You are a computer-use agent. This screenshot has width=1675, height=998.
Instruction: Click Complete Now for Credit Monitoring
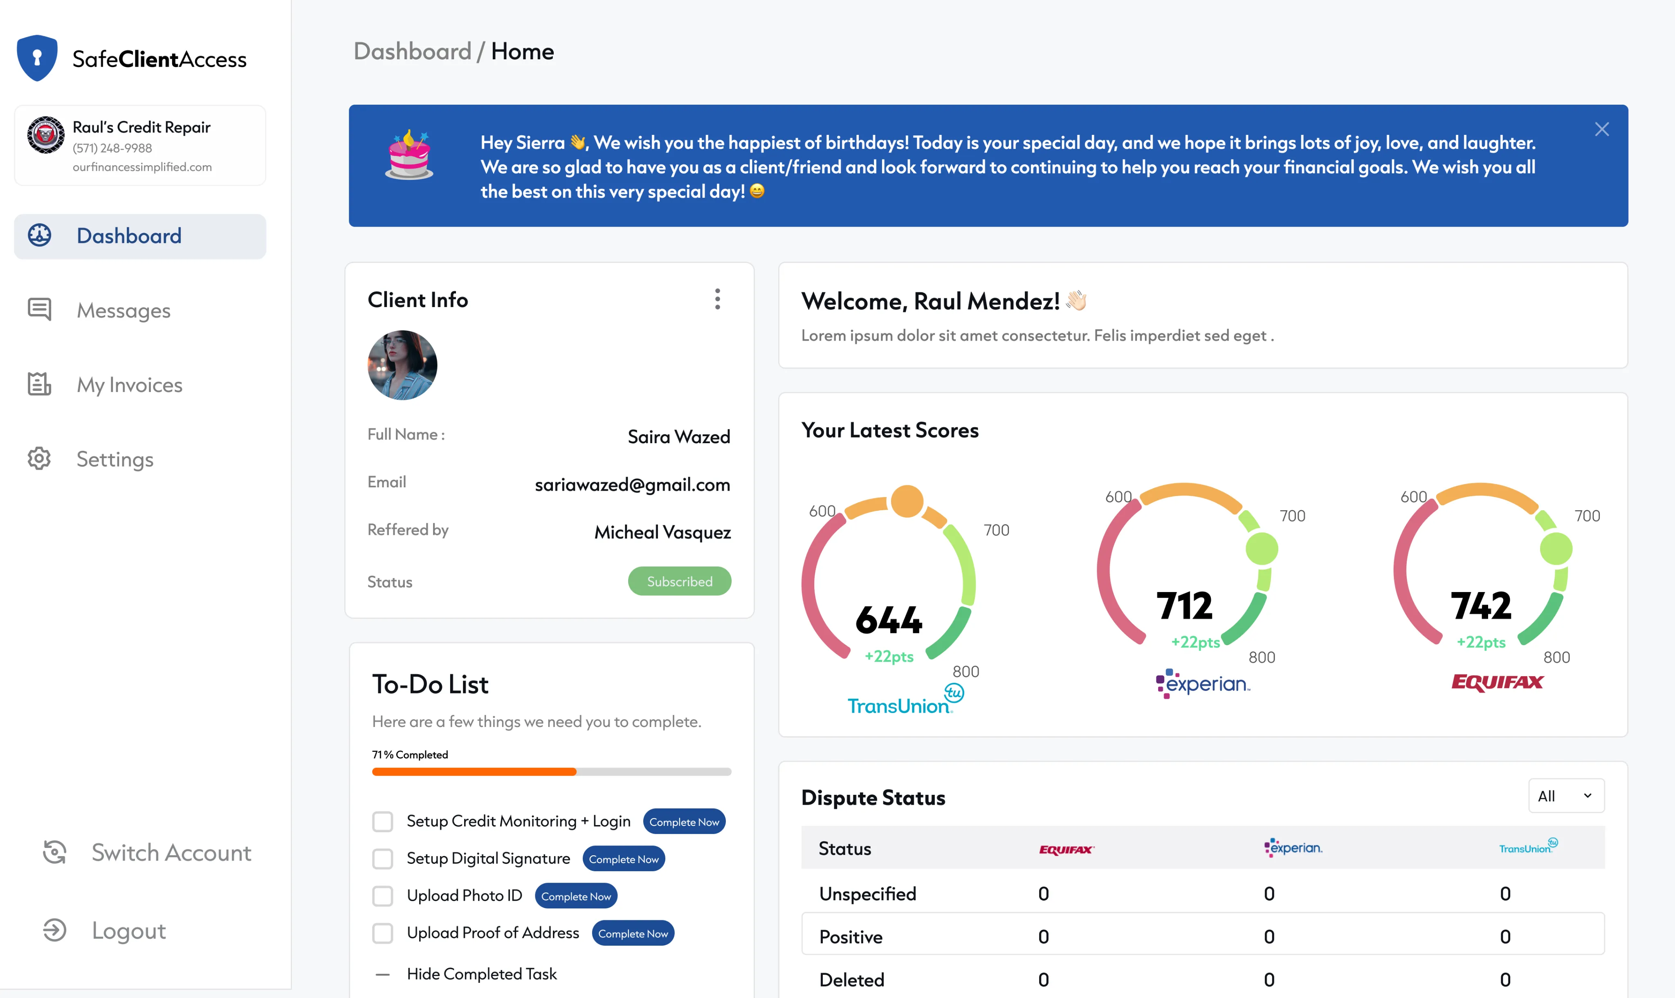pyautogui.click(x=684, y=822)
